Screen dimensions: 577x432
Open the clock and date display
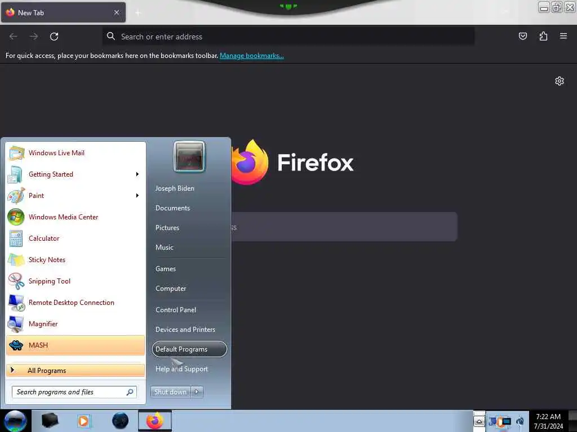(x=548, y=421)
